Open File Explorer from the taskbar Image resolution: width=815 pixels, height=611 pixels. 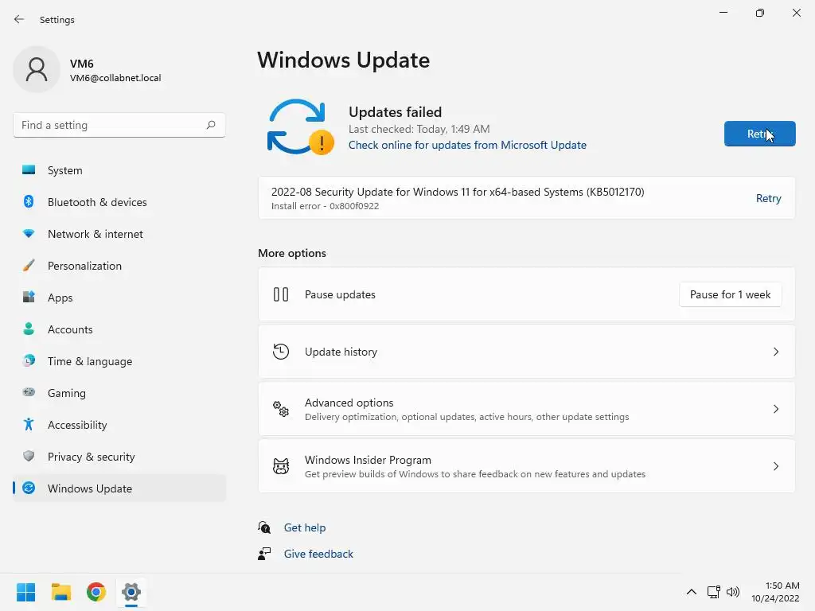61,592
